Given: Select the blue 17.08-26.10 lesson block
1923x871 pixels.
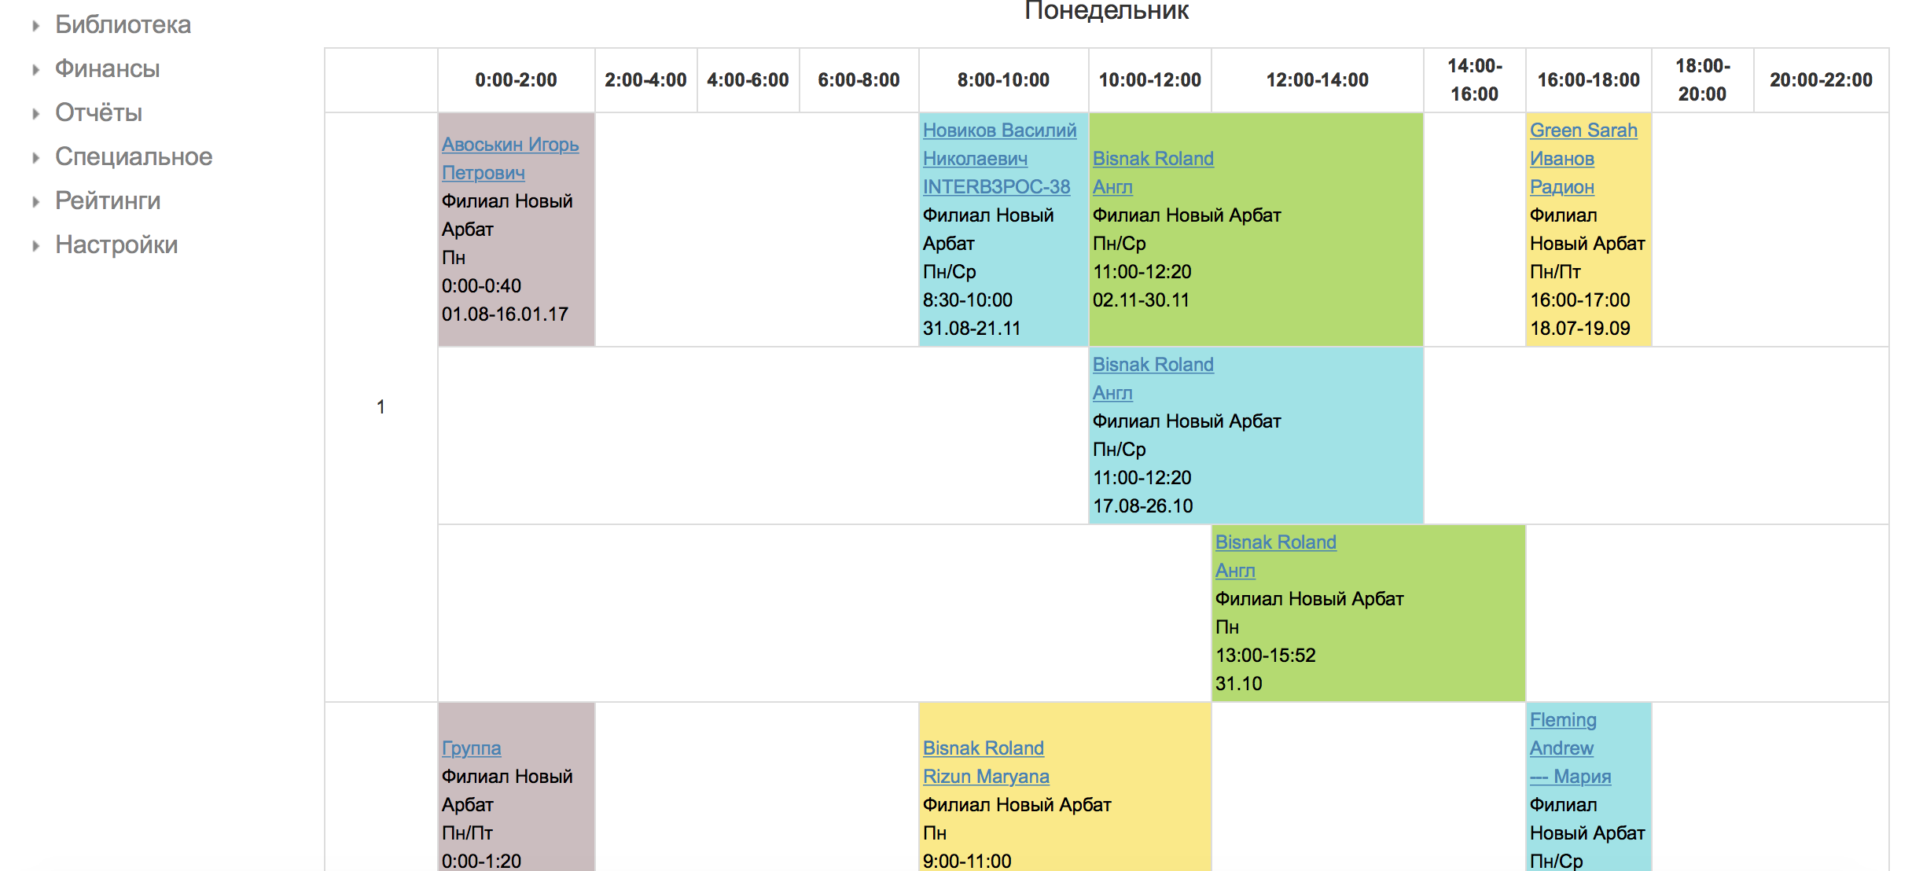Looking at the screenshot, I should 1256,435.
